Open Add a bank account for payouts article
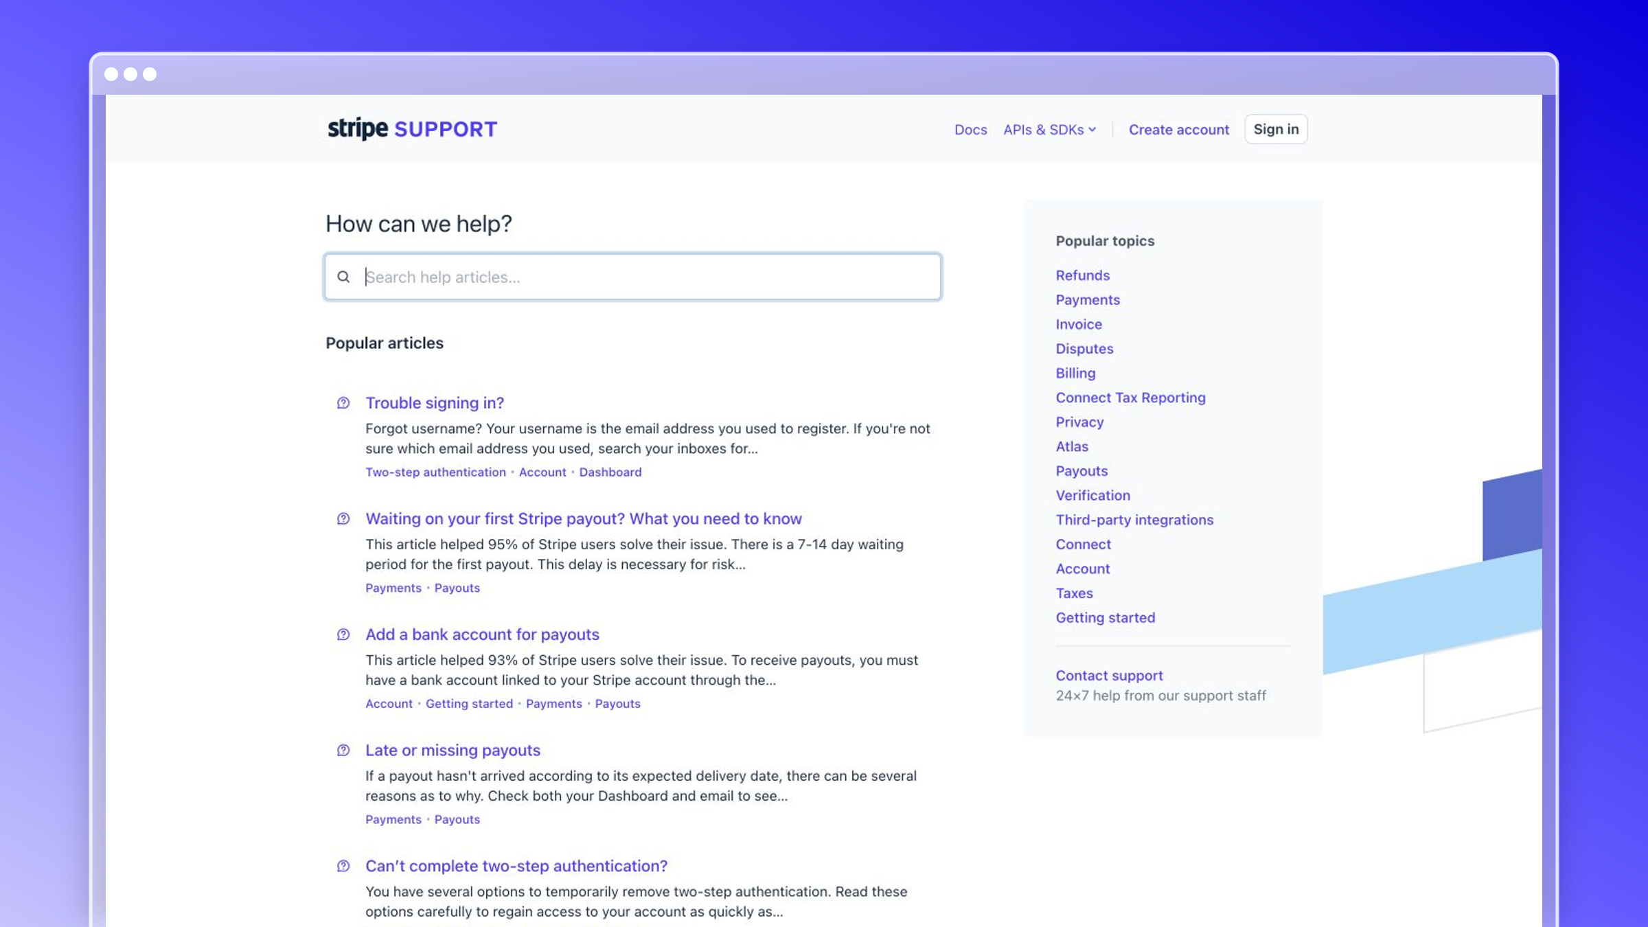This screenshot has width=1648, height=927. [x=482, y=634]
